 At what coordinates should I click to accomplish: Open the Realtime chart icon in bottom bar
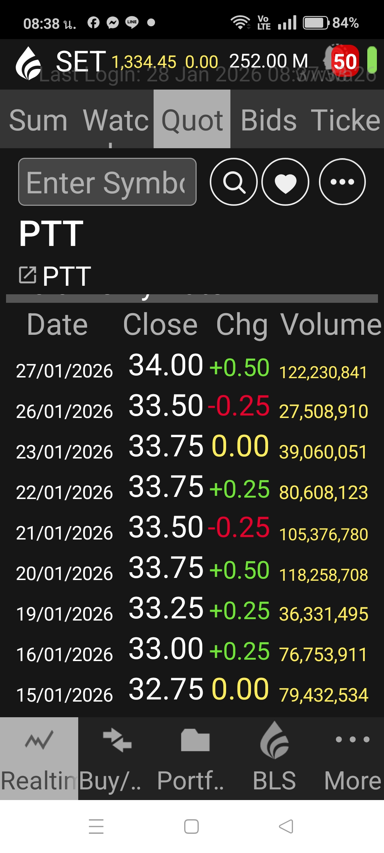tap(39, 741)
